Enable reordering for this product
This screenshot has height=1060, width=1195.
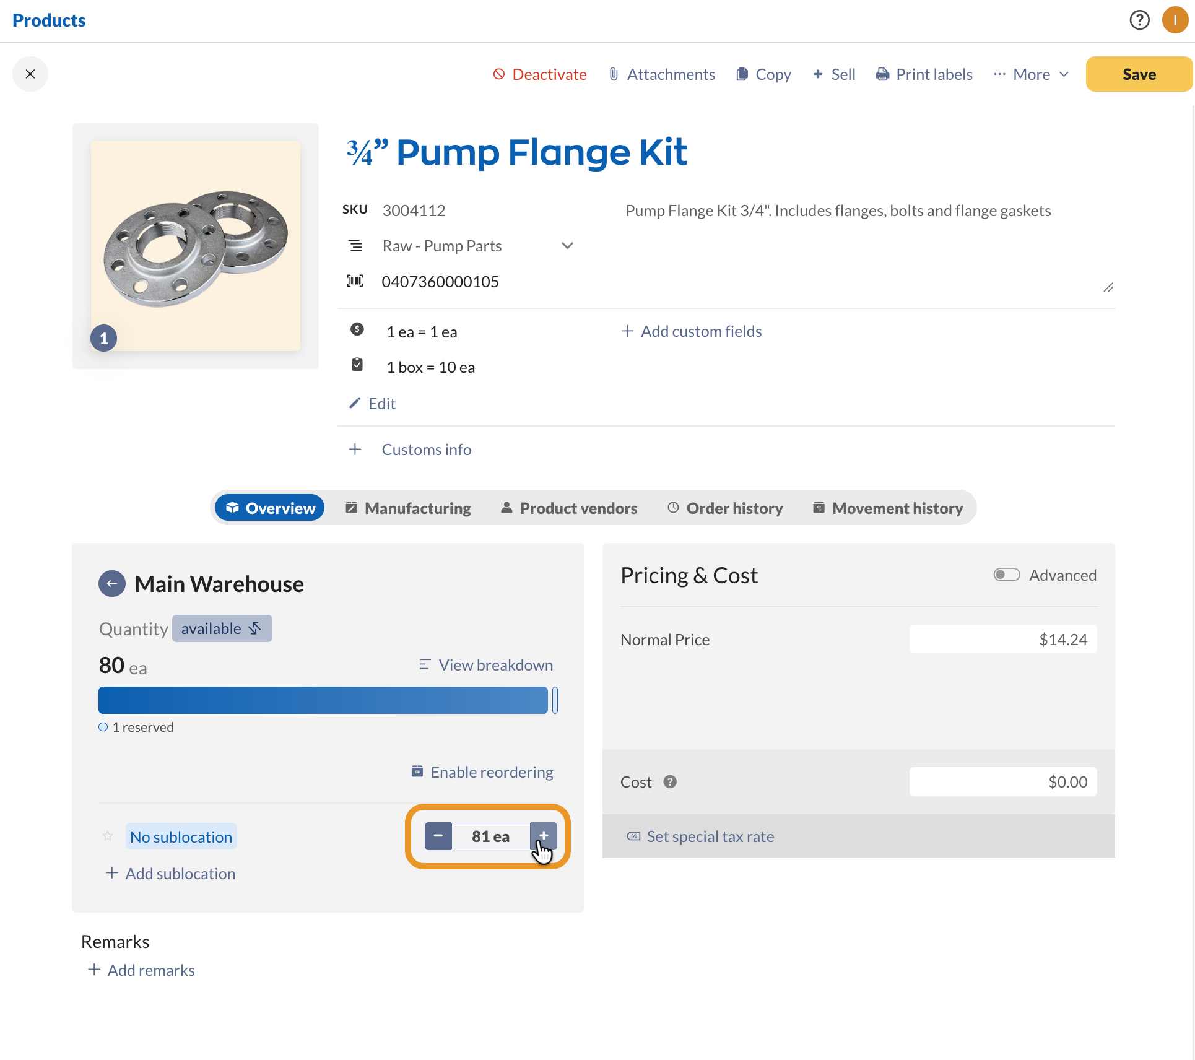pyautogui.click(x=482, y=772)
